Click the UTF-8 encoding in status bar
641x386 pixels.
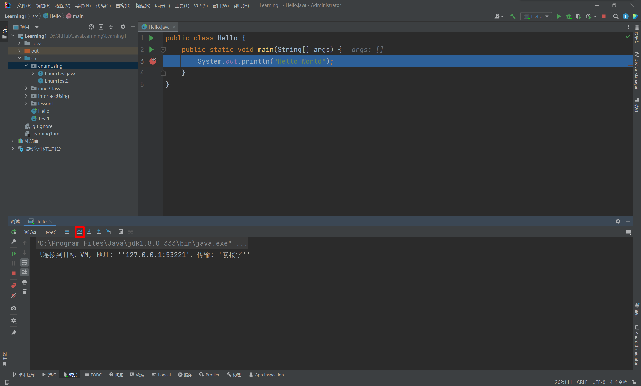(599, 382)
